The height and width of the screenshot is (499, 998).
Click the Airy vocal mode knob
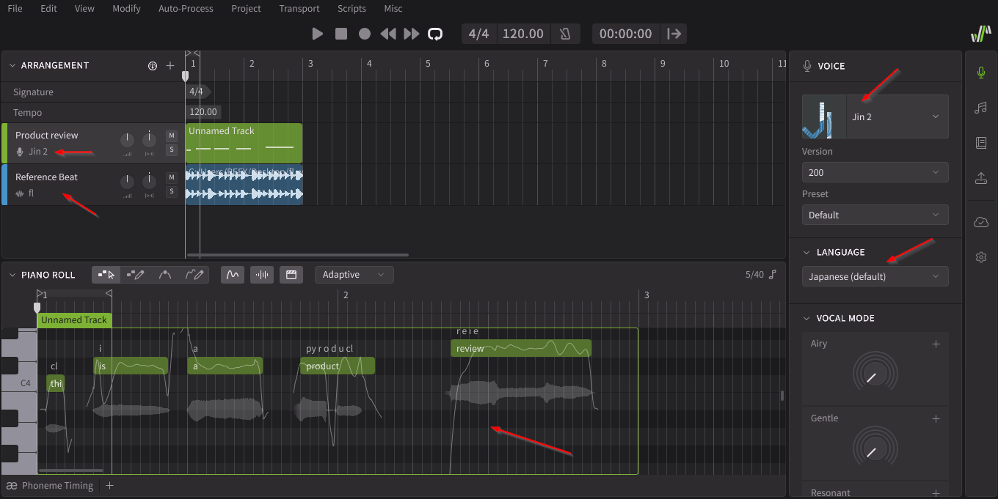point(875,374)
